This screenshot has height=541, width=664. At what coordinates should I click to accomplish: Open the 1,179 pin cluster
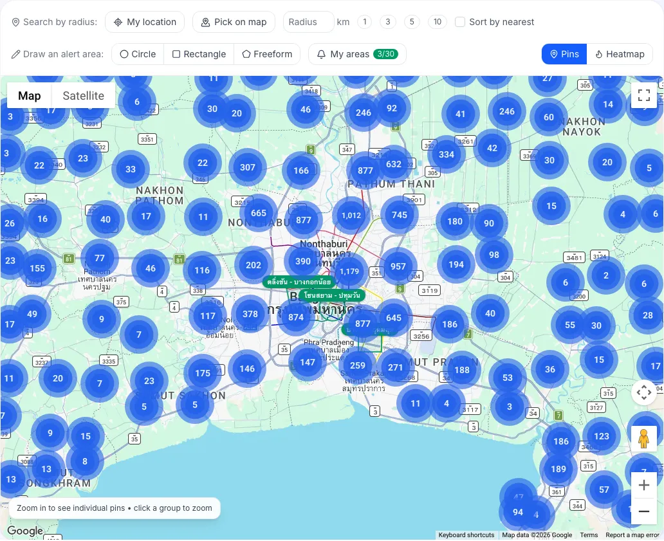[x=349, y=271]
